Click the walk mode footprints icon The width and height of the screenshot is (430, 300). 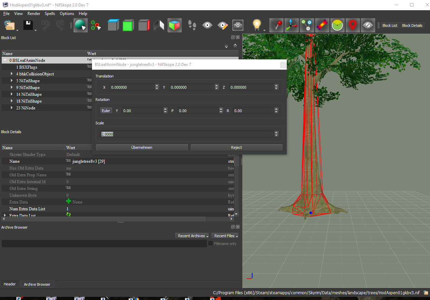click(192, 25)
